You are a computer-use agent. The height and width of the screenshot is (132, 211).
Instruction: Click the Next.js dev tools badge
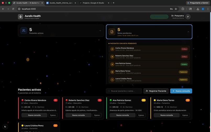(x=5, y=127)
